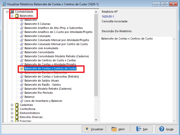
Task: Click the Contabilidade computer icon
Action: (x=12, y=12)
